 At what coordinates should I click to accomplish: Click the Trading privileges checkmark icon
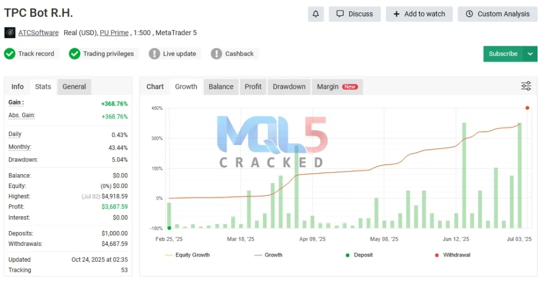pyautogui.click(x=75, y=54)
